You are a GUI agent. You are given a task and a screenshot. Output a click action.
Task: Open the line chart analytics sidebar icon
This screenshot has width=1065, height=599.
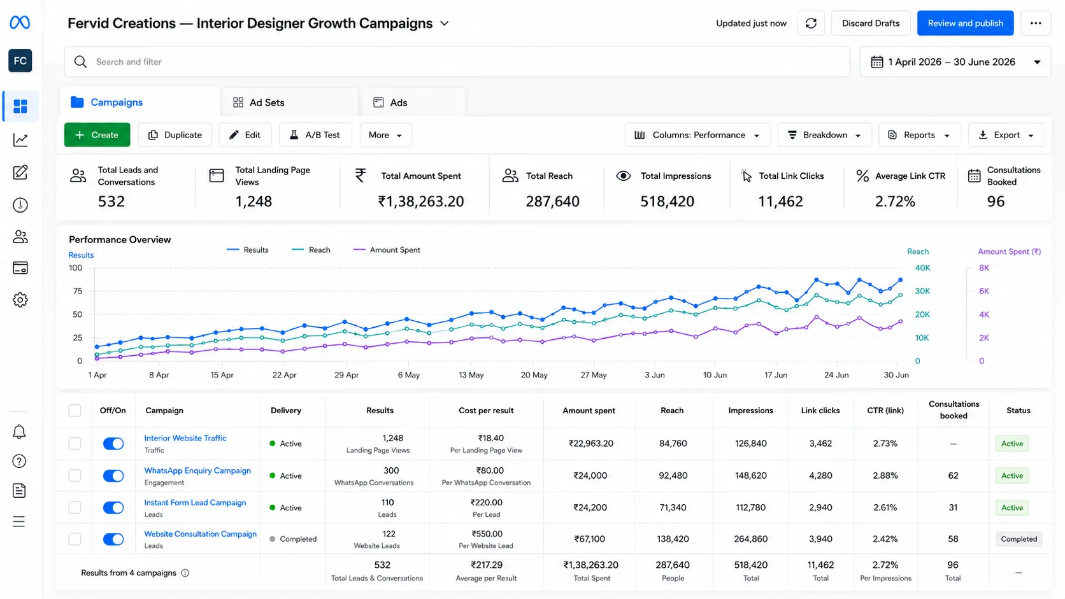pos(20,139)
